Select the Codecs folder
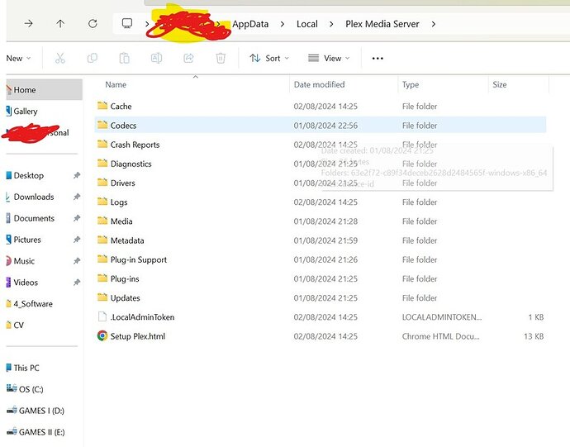This screenshot has height=447, width=570. pos(321,126)
